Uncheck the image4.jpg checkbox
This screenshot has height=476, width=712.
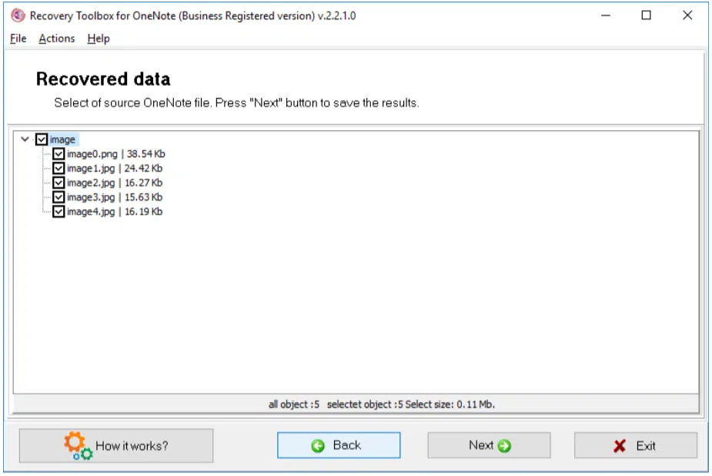pos(58,212)
